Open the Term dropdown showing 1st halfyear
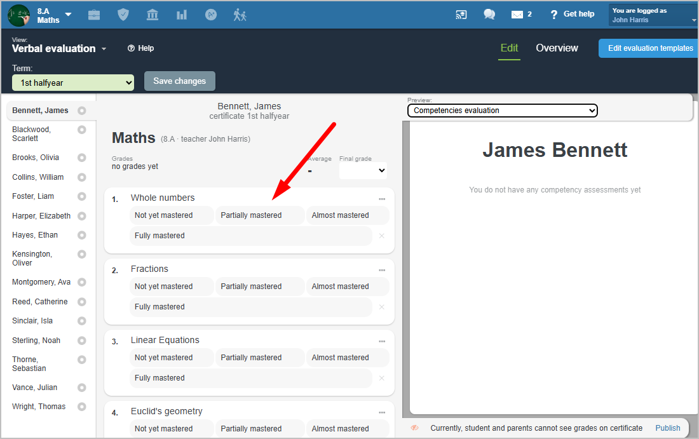Screen dimensions: 699x439 click(x=73, y=83)
